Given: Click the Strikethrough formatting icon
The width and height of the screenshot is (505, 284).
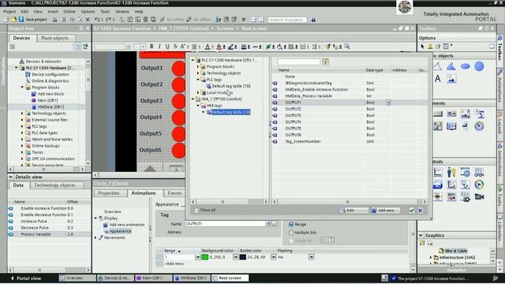Looking at the screenshot, I should [x=175, y=47].
